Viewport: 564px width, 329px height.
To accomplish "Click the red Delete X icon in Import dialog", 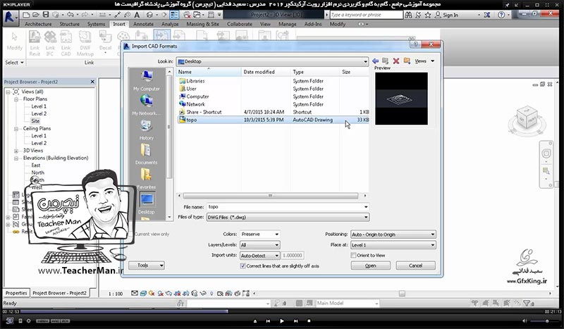I will (396, 61).
